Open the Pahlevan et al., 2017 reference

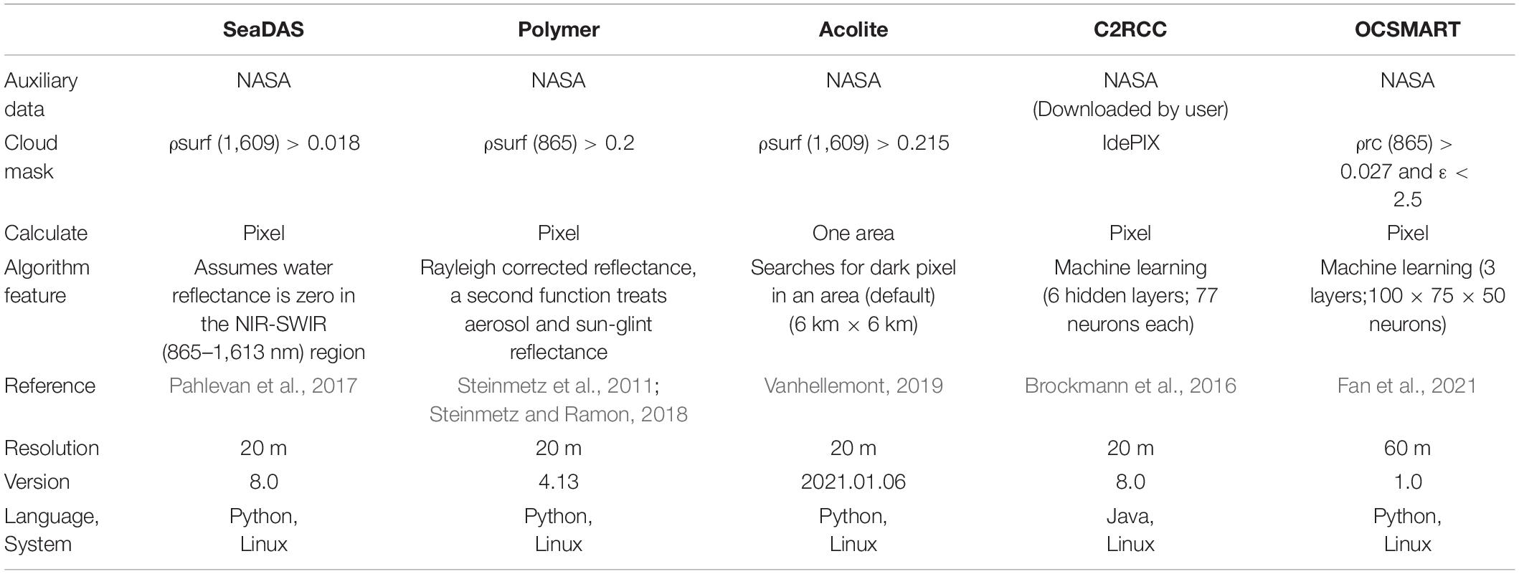(x=263, y=386)
